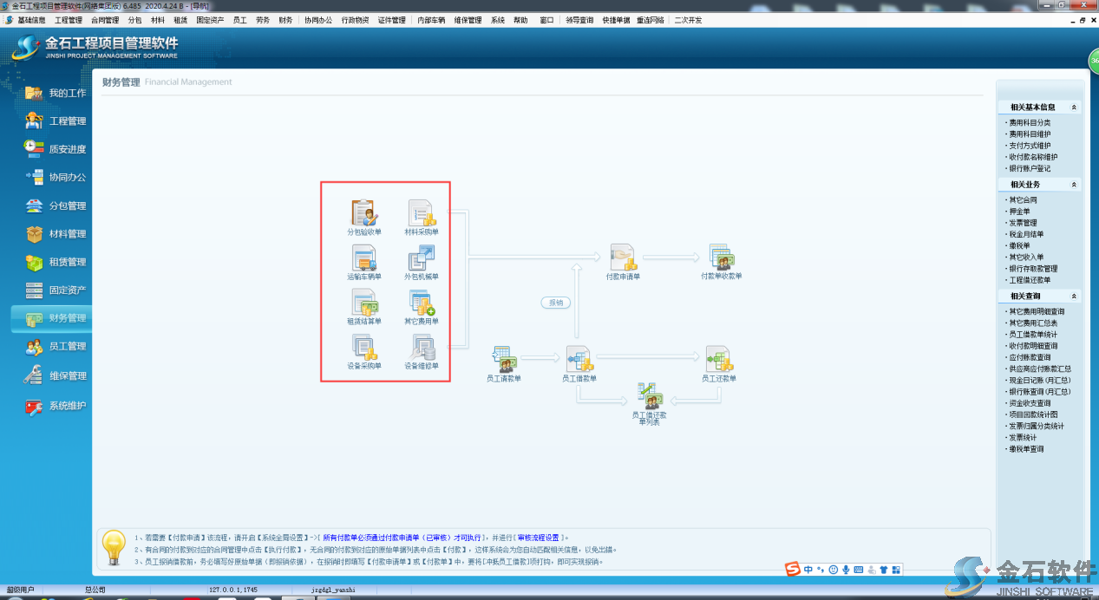
Task: Open 付款单收款单 in the flowchart
Action: [x=721, y=258]
